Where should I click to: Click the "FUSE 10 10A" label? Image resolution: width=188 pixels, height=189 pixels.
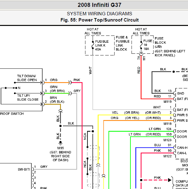coord(148,45)
